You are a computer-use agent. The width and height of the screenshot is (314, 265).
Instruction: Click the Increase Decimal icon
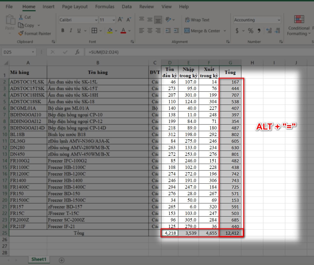tap(269, 31)
